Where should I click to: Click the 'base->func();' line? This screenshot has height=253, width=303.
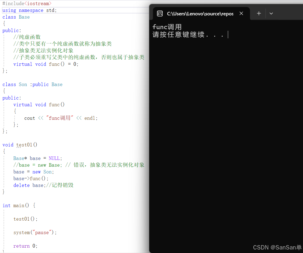(31, 179)
